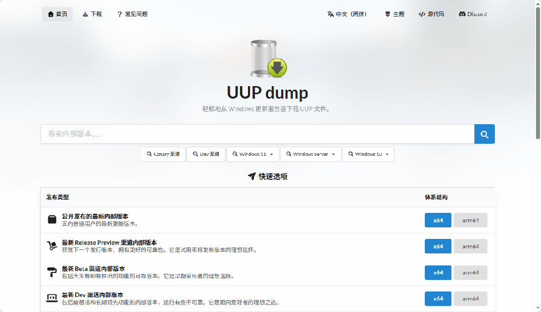
Task: Select arm64 for Release Preview channel
Action: click(470, 246)
